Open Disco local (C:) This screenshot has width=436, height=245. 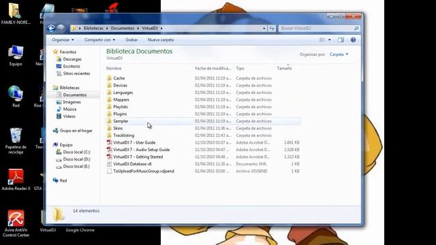point(76,152)
